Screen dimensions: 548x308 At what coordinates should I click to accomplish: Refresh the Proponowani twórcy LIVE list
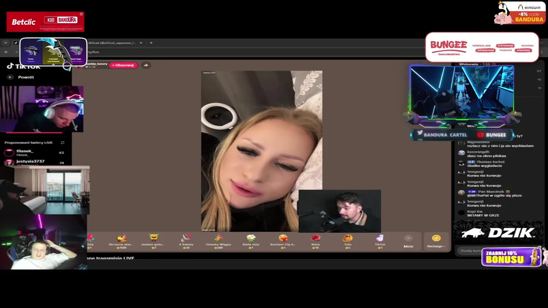pos(63,142)
